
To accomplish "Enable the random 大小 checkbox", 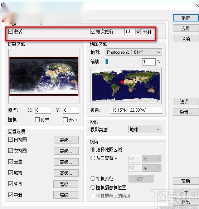I will (x=65, y=120).
